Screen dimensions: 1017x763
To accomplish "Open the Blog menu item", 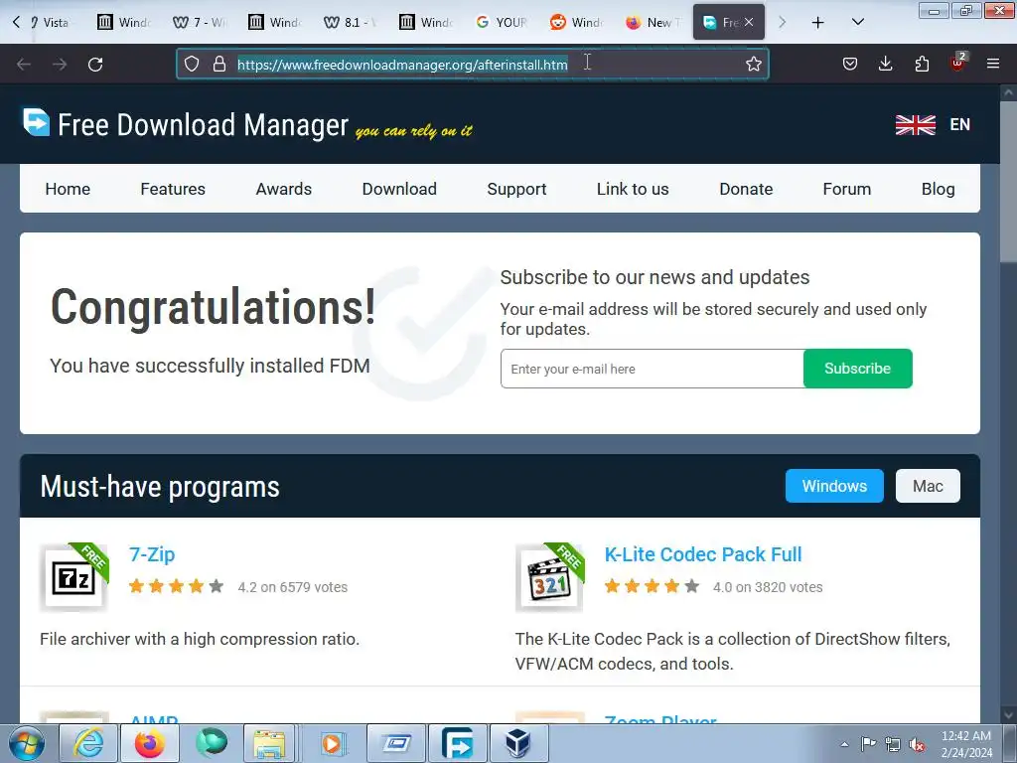I will tap(938, 189).
